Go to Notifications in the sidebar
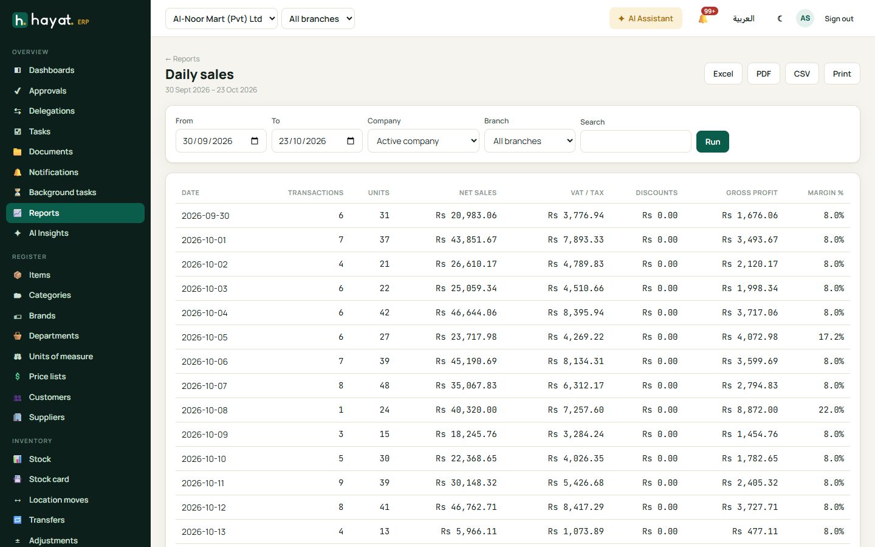Screen dimensions: 875x547 75,173
